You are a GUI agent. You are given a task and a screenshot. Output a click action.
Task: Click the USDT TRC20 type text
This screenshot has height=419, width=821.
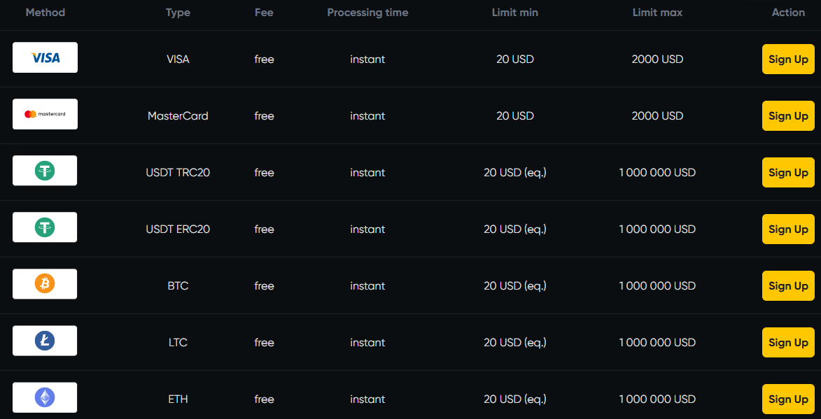tap(178, 173)
